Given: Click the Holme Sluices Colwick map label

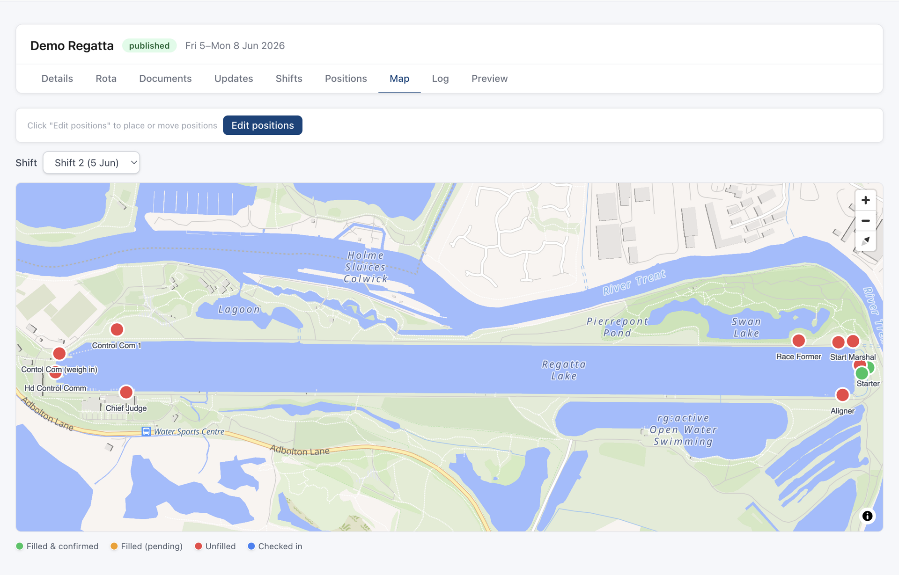Looking at the screenshot, I should click(x=365, y=267).
